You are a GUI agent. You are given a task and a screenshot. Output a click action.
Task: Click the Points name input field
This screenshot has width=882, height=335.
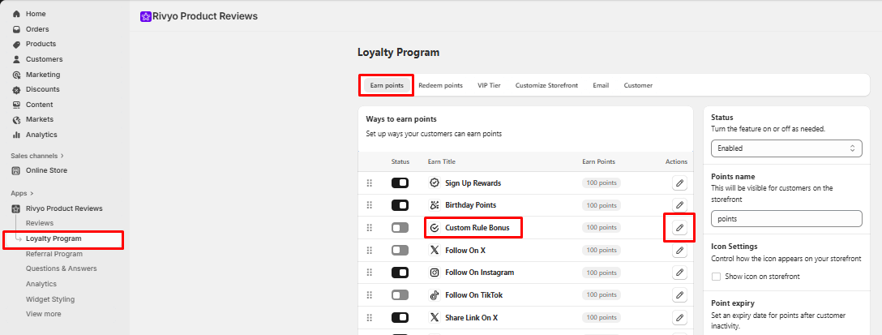tap(786, 218)
